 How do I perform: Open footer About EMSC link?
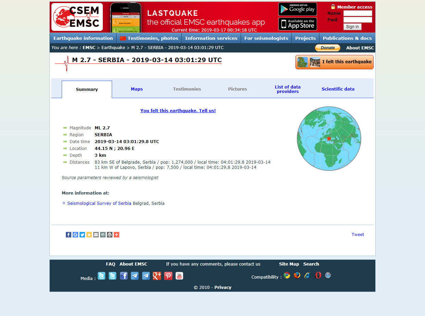pos(133,264)
